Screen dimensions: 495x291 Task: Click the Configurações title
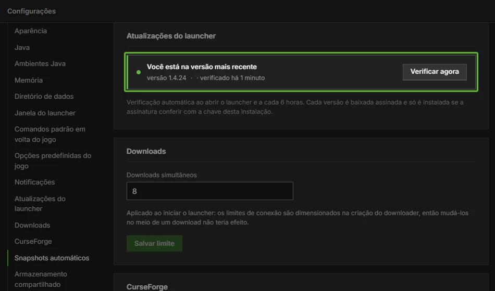click(x=32, y=11)
